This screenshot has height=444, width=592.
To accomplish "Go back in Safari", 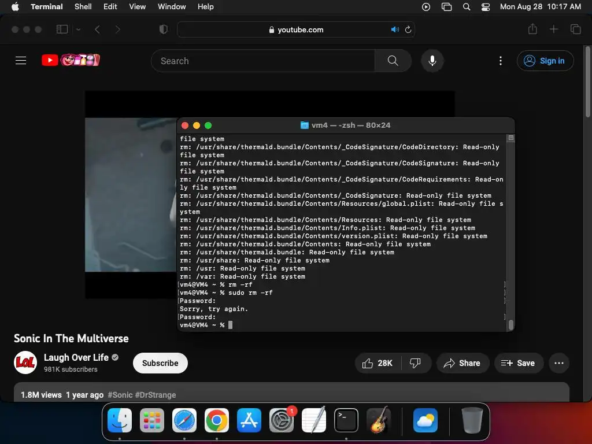I will click(97, 29).
